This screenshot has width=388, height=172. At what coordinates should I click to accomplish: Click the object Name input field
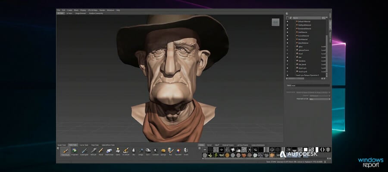click(310, 86)
